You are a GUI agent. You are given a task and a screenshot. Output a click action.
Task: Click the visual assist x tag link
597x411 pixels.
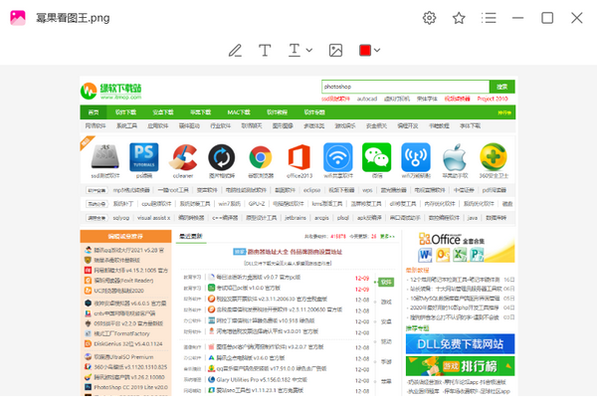[x=154, y=218]
